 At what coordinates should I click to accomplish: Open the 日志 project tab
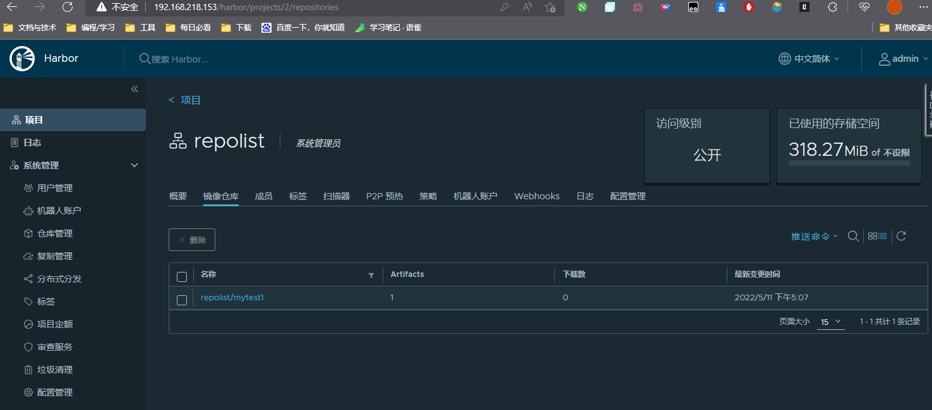[x=585, y=196]
